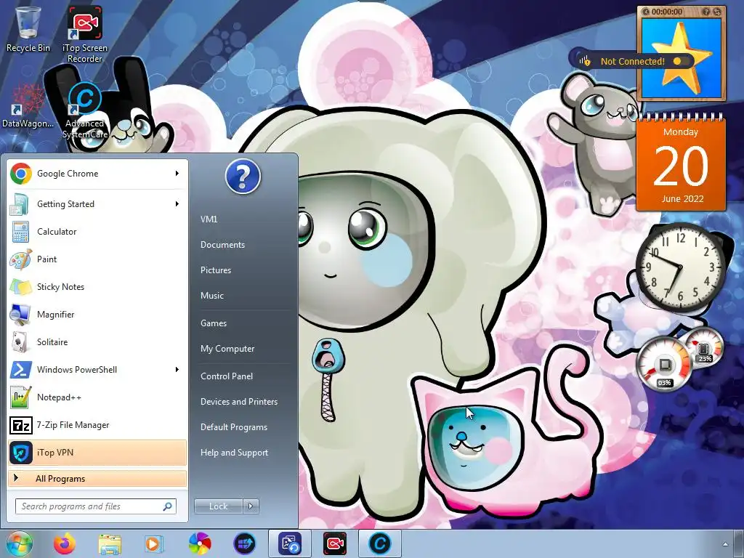Click the timer gadget back arrow
The image size is (744, 558).
(646, 12)
